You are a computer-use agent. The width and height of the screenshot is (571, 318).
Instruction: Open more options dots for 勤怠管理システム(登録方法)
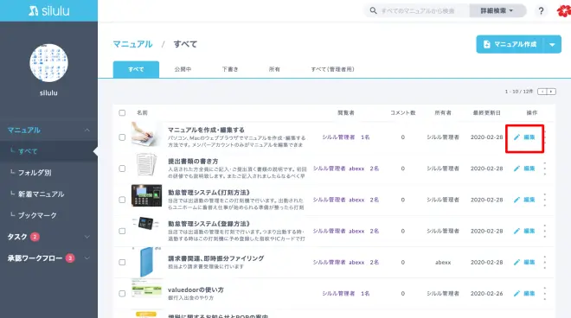pos(545,231)
